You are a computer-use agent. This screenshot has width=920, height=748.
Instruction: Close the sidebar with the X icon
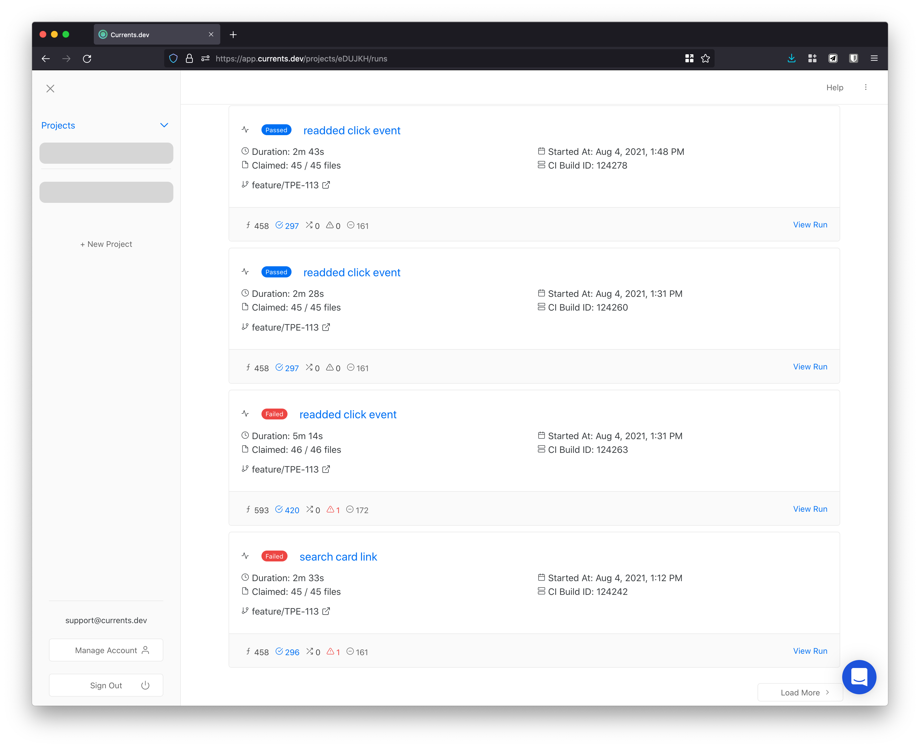point(50,88)
